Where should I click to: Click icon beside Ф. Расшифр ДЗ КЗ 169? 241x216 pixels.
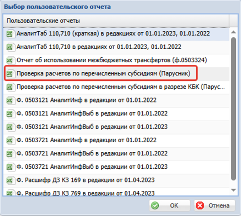coord(10,180)
